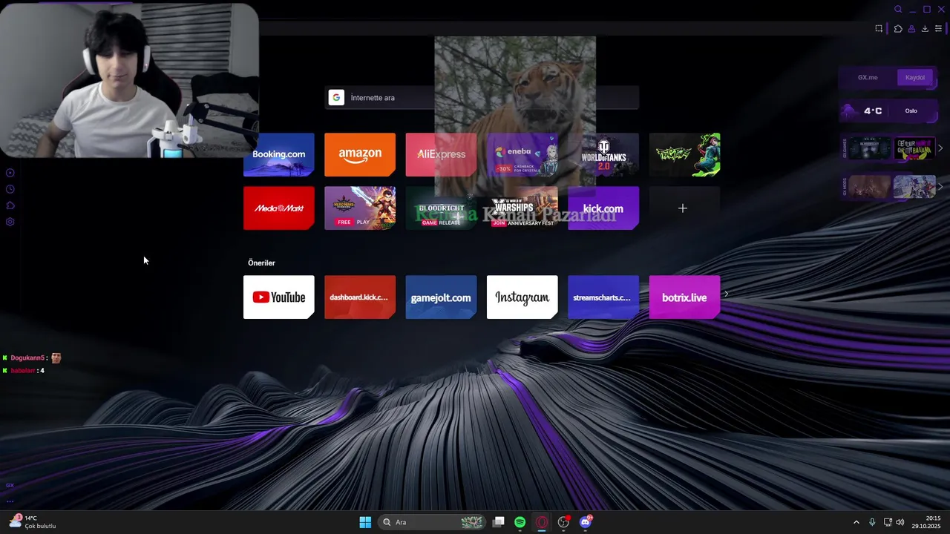The height and width of the screenshot is (534, 950).
Task: Click the Google logo in the search box
Action: 336,98
